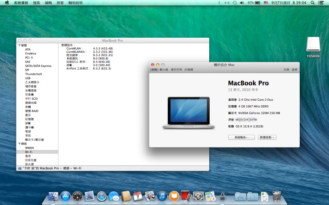
Task: Open the 支援 link
Action: (x=286, y=70)
